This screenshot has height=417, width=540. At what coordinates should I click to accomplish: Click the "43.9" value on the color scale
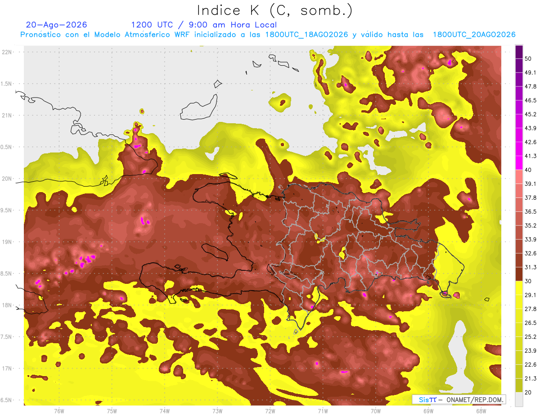tap(531, 128)
